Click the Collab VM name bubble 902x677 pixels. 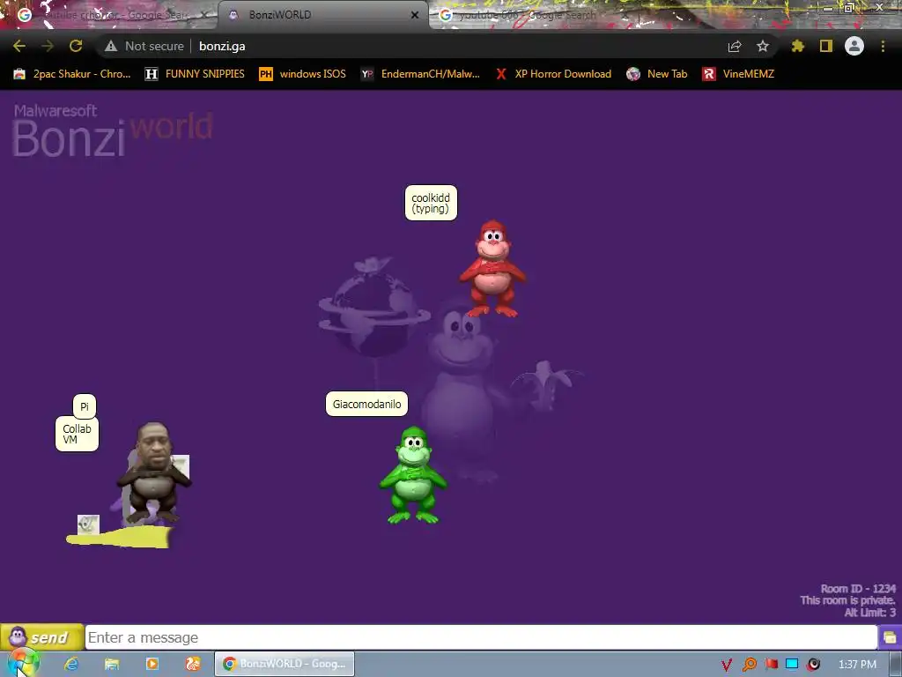tap(78, 434)
